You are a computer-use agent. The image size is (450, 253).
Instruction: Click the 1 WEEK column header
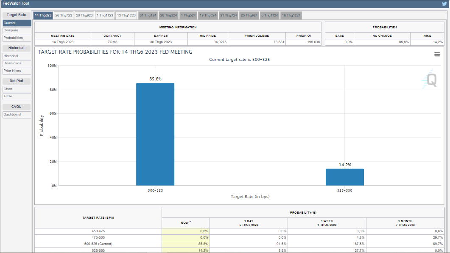pos(327,223)
